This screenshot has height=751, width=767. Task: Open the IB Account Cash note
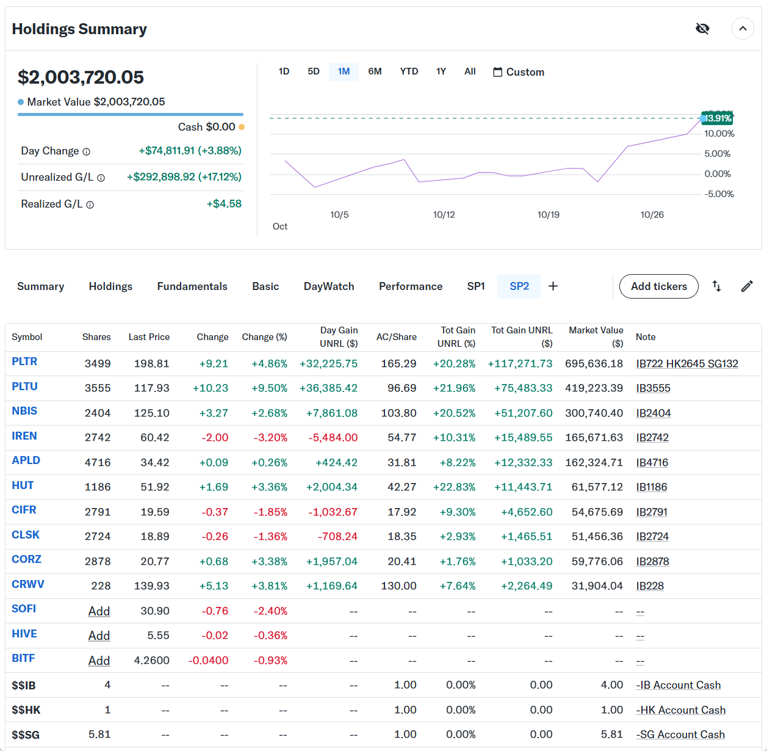679,685
